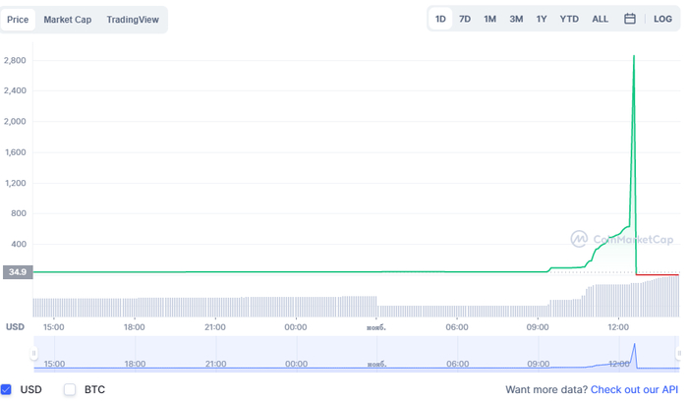Select the YTD time range

(x=569, y=19)
